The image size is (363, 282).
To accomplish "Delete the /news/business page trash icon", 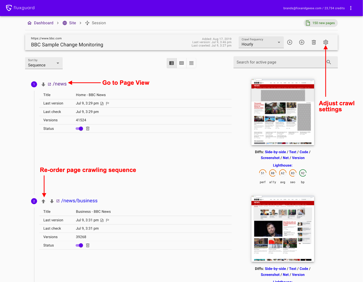I will (x=88, y=245).
